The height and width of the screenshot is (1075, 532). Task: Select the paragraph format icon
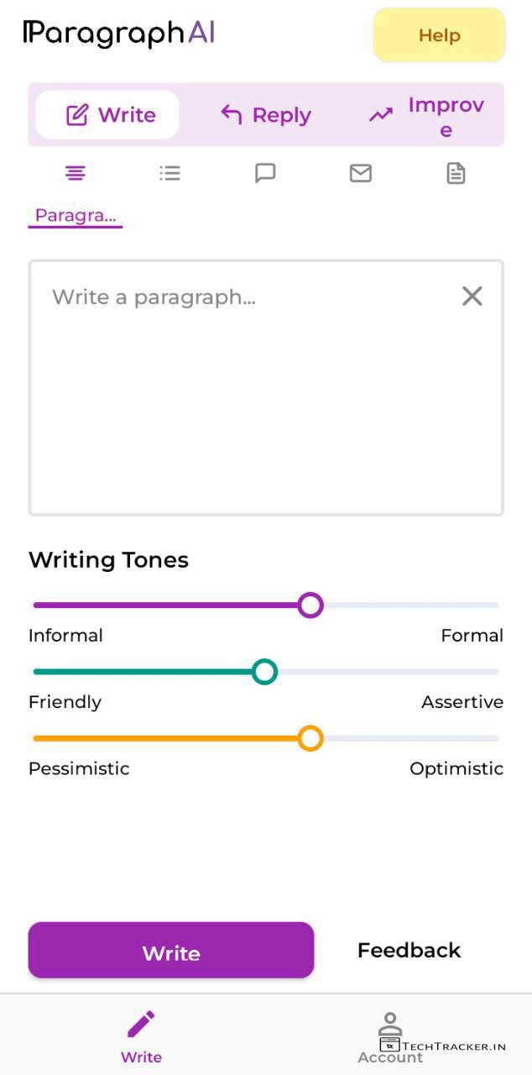(76, 174)
